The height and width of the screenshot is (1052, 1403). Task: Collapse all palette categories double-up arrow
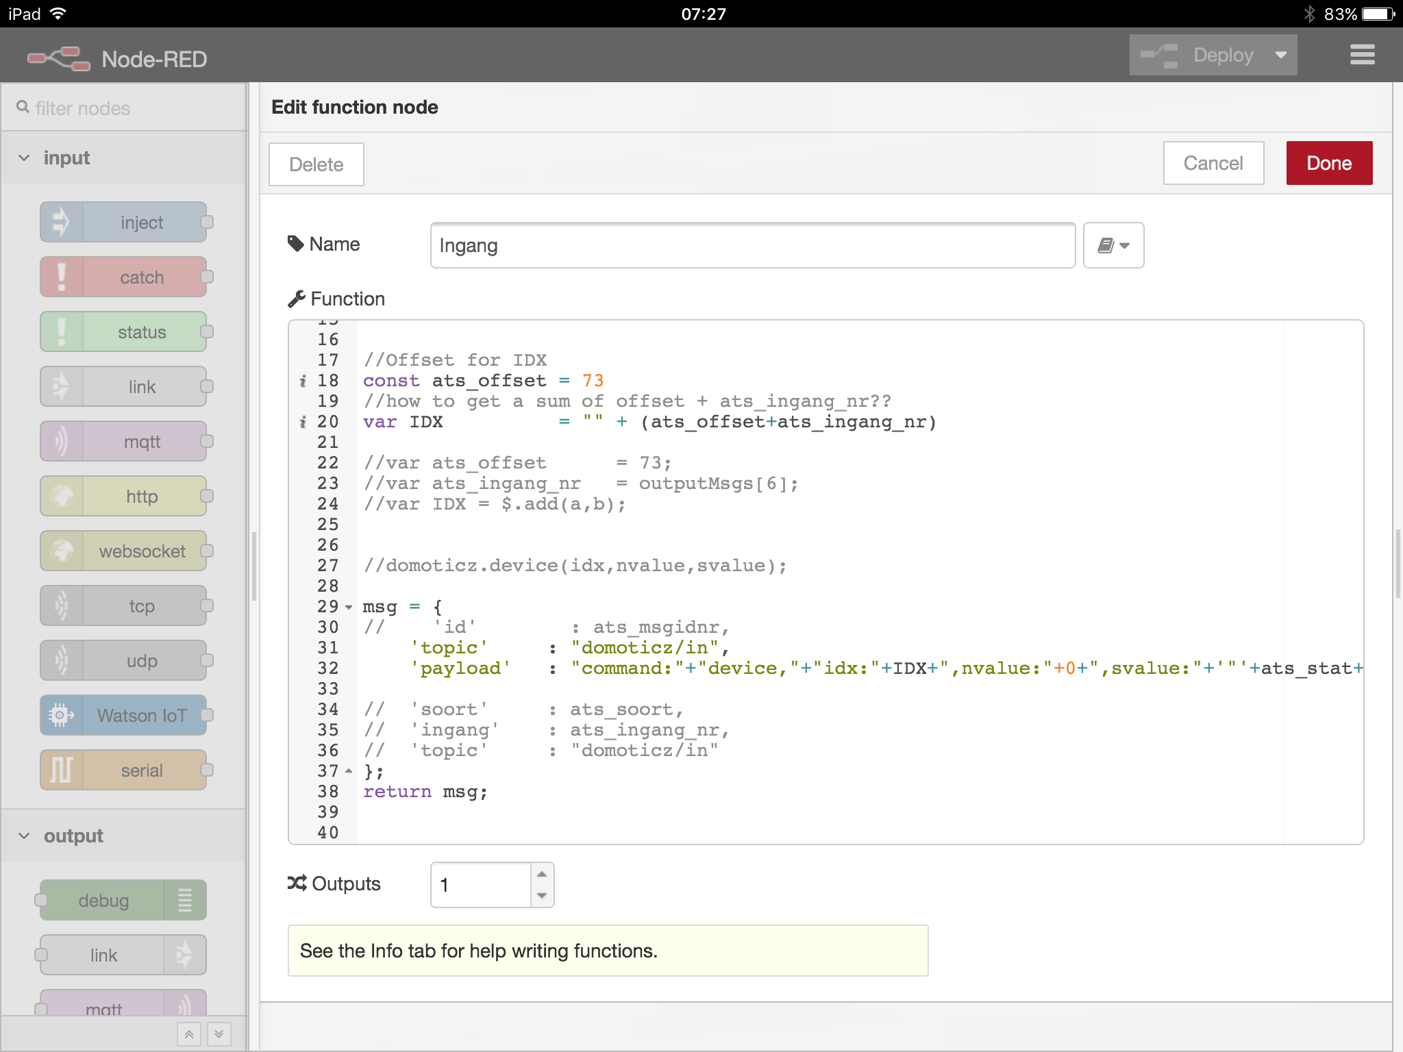tap(189, 1034)
